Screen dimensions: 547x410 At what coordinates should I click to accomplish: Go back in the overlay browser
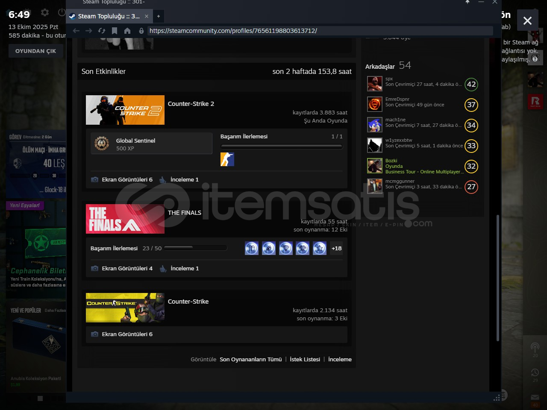(76, 31)
